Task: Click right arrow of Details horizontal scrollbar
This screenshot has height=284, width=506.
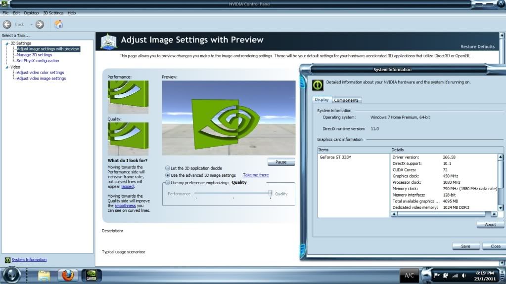Action: tap(494, 214)
